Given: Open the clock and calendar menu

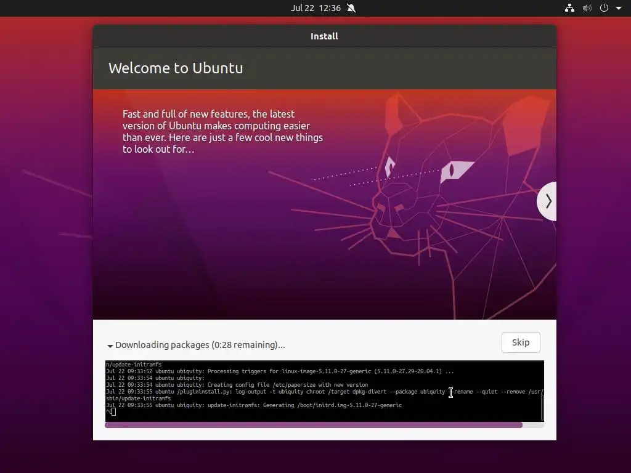Looking at the screenshot, I should (315, 8).
